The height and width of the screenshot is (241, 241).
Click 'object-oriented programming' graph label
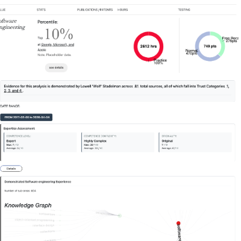pyautogui.click(x=34, y=220)
